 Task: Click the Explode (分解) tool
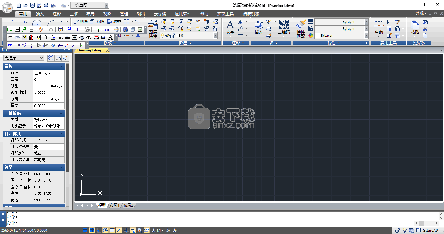pyautogui.click(x=97, y=21)
